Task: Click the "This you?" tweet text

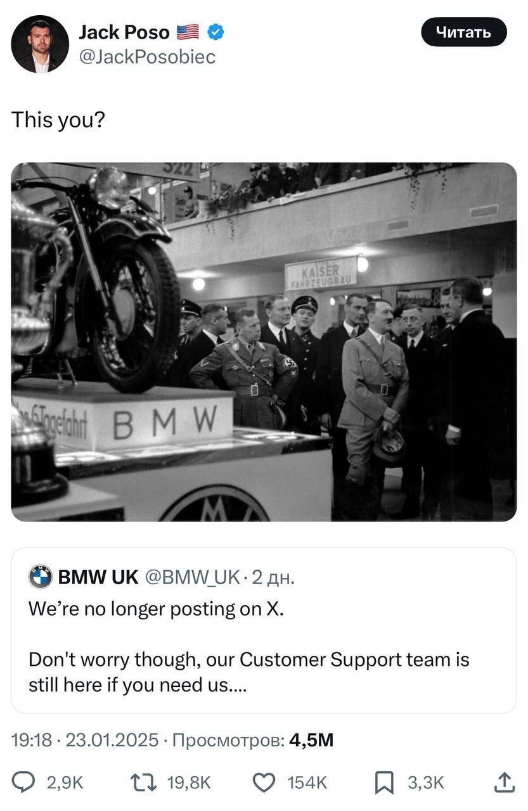Action: tap(58, 119)
